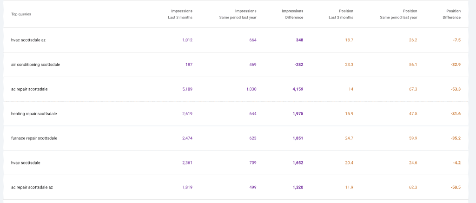Click last-year impressions value 709

253,163
